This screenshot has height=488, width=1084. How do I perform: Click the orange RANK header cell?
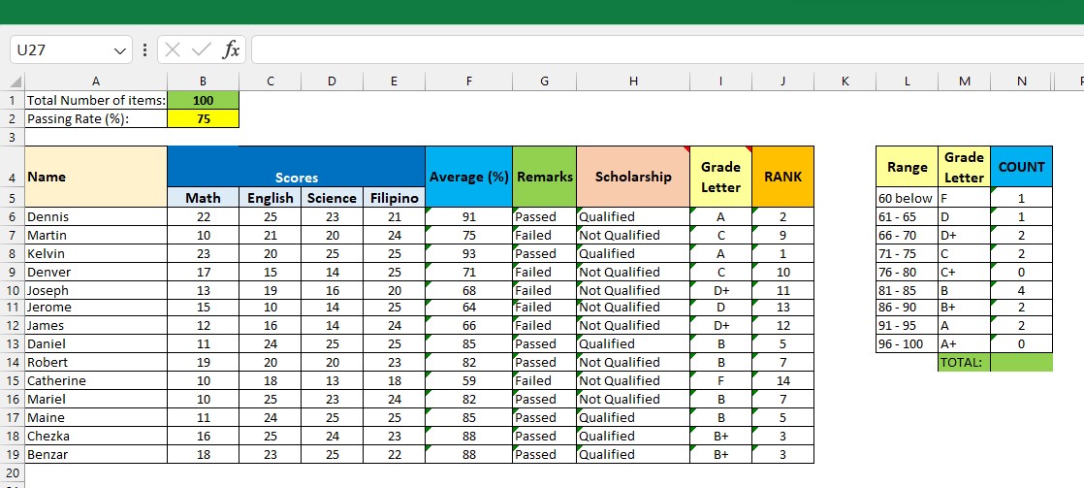[x=782, y=177]
